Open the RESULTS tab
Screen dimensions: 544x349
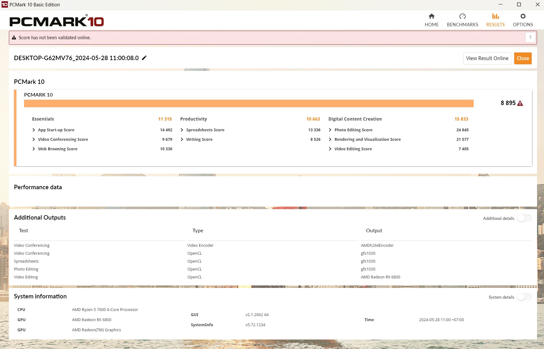tap(495, 20)
